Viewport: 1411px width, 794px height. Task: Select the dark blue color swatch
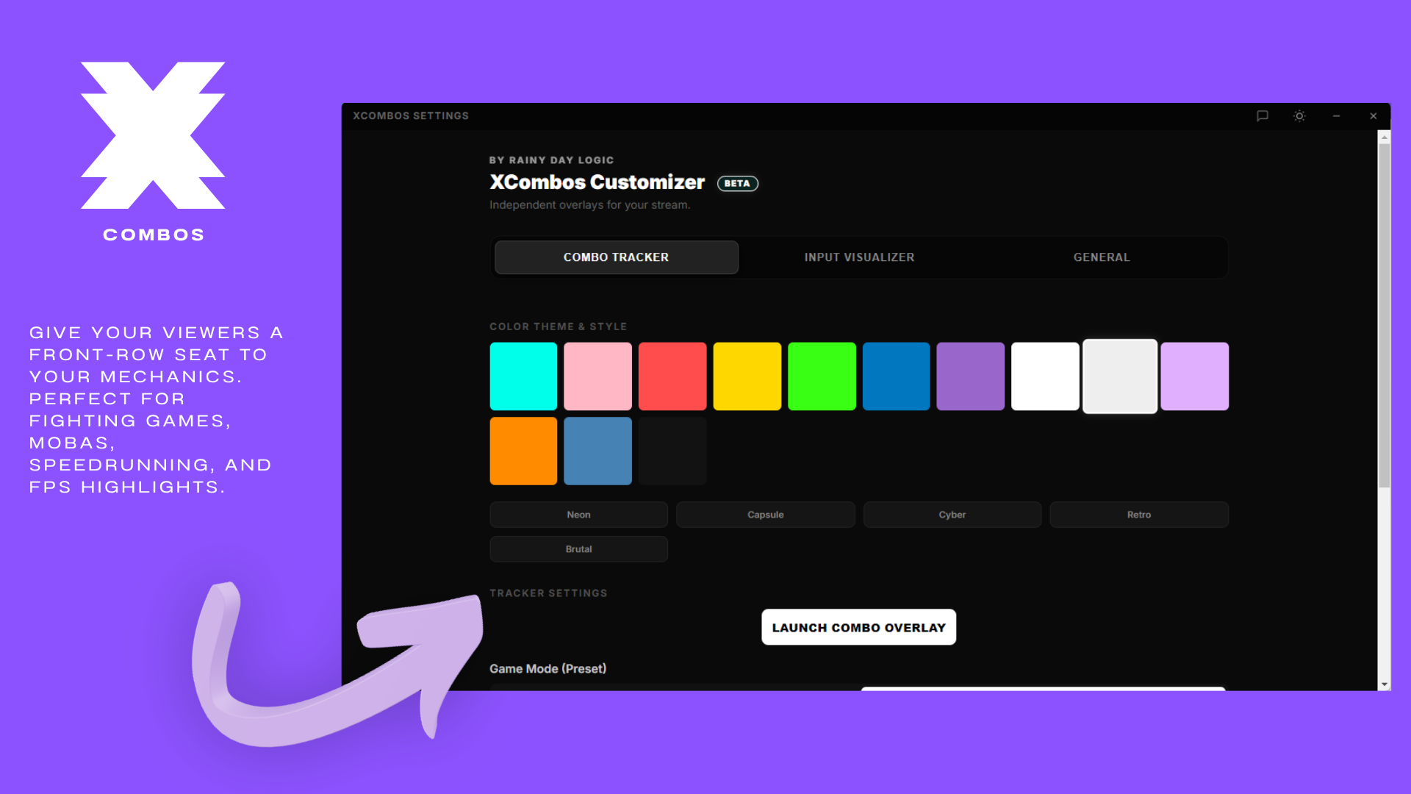[896, 376]
